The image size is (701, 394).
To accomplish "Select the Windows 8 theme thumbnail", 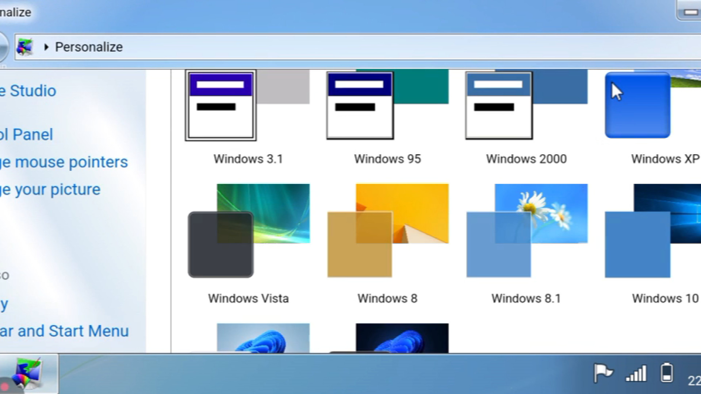I will (388, 231).
